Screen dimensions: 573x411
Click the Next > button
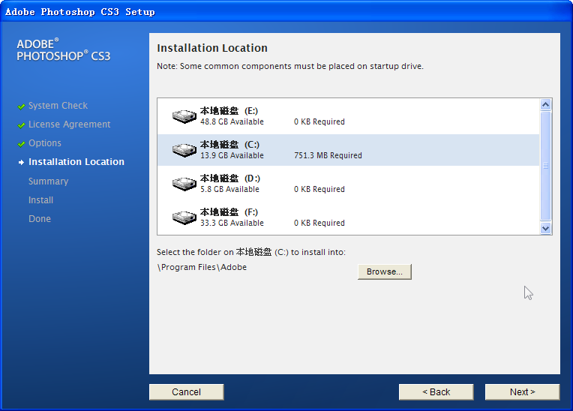click(522, 392)
